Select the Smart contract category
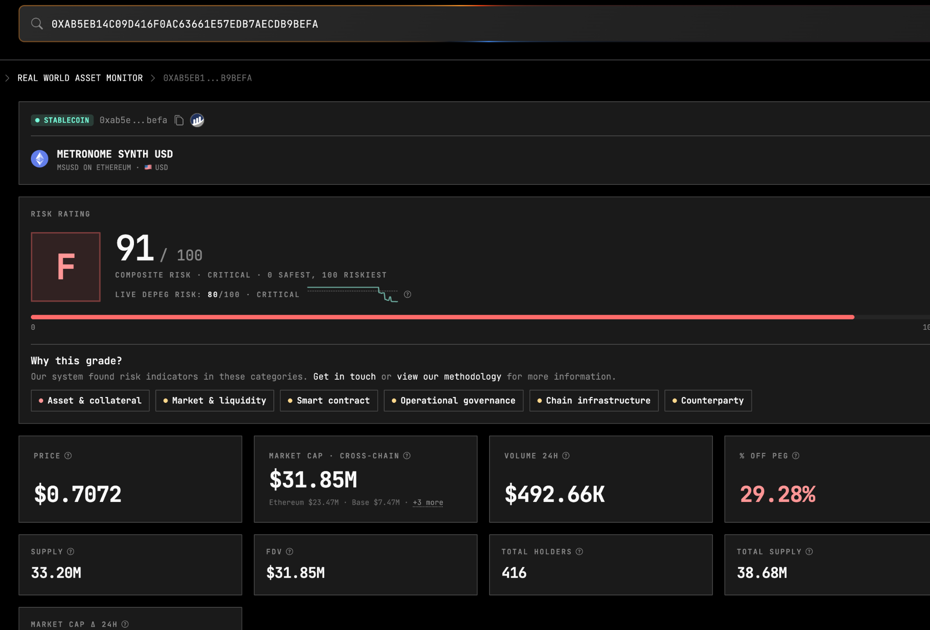 329,401
